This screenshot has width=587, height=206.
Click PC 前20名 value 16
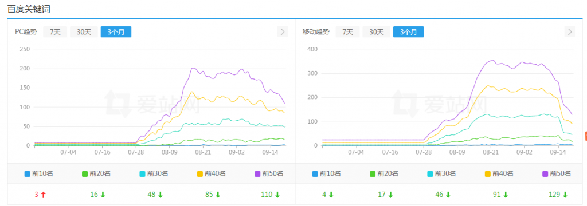coord(93,195)
